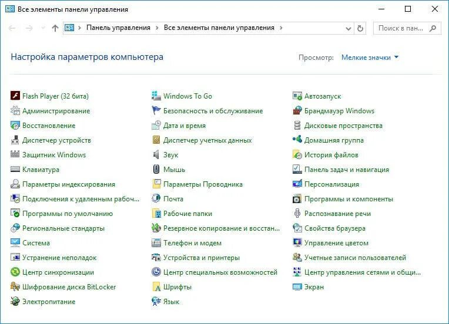449x324 pixels.
Task: Open Панель задач и навигация link
Action: pyautogui.click(x=347, y=170)
